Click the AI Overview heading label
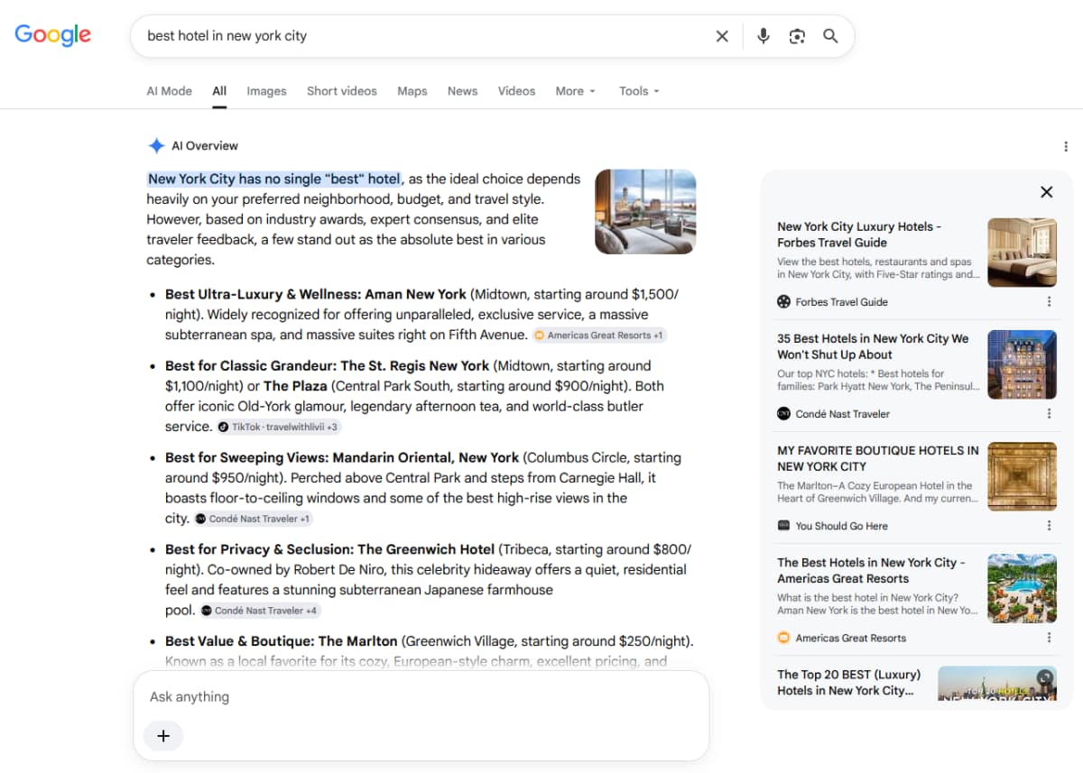The height and width of the screenshot is (773, 1083). (x=205, y=145)
